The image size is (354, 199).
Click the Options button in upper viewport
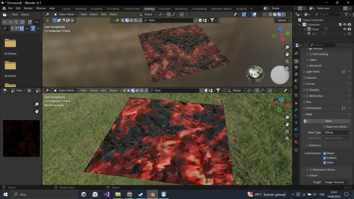[283, 20]
